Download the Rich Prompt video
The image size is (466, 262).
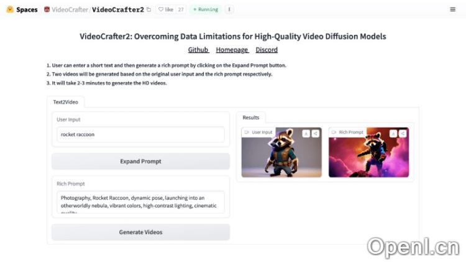pyautogui.click(x=393, y=133)
